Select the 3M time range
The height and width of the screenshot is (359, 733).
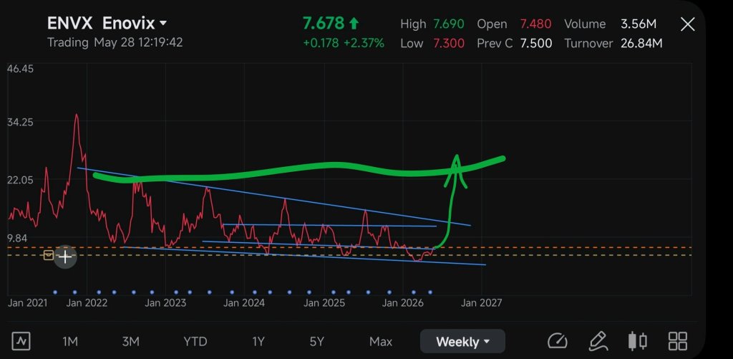click(x=131, y=342)
